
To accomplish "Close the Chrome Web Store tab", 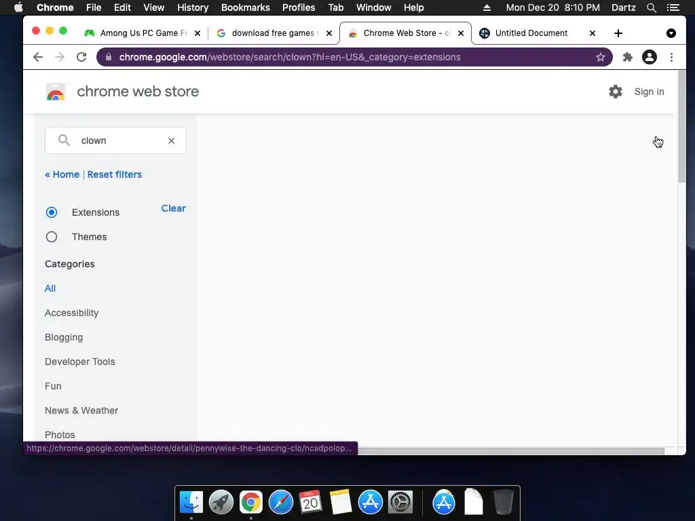I will (461, 33).
